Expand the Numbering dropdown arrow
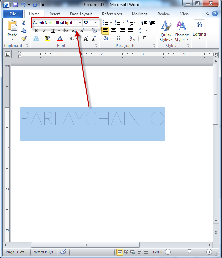 click(x=123, y=22)
